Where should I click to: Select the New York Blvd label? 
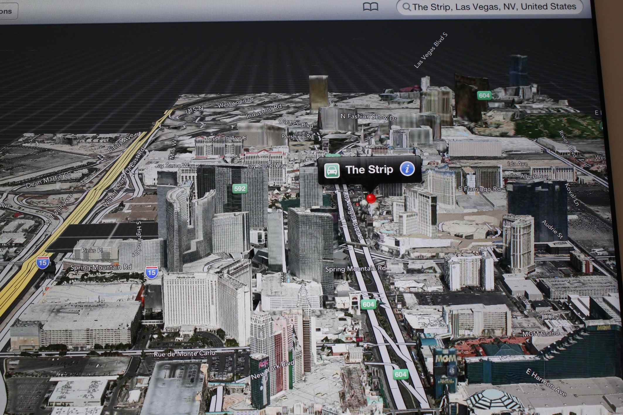[x=273, y=370]
